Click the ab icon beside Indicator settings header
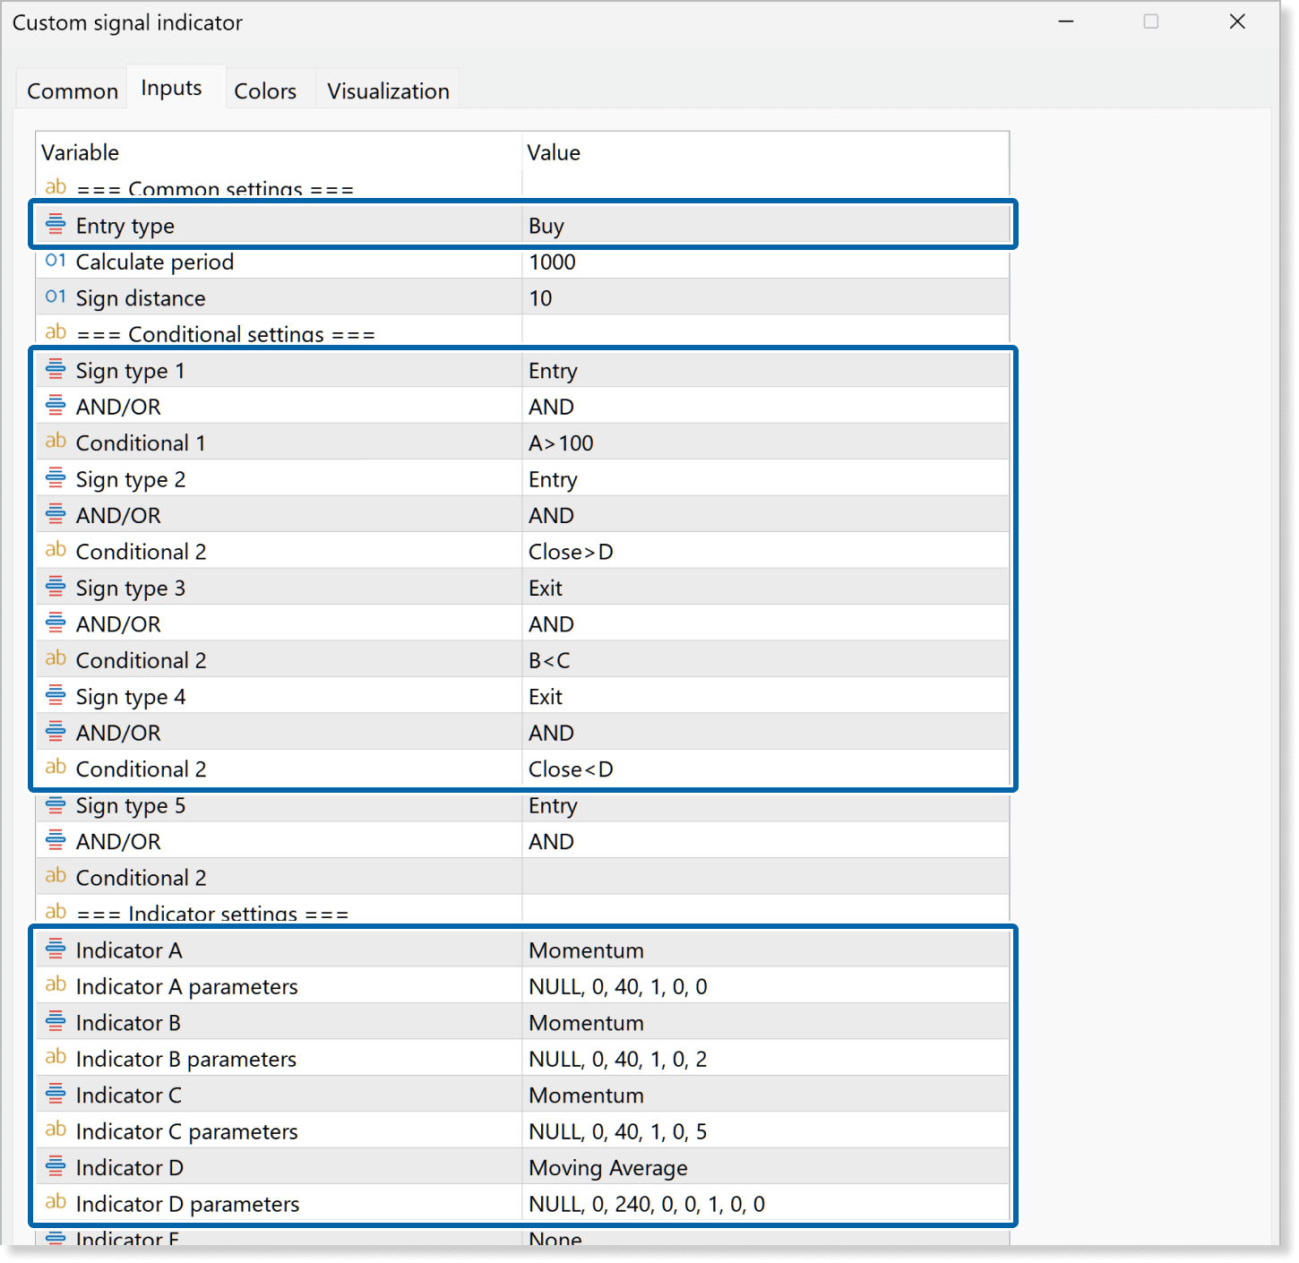The width and height of the screenshot is (1299, 1263). coord(56,912)
